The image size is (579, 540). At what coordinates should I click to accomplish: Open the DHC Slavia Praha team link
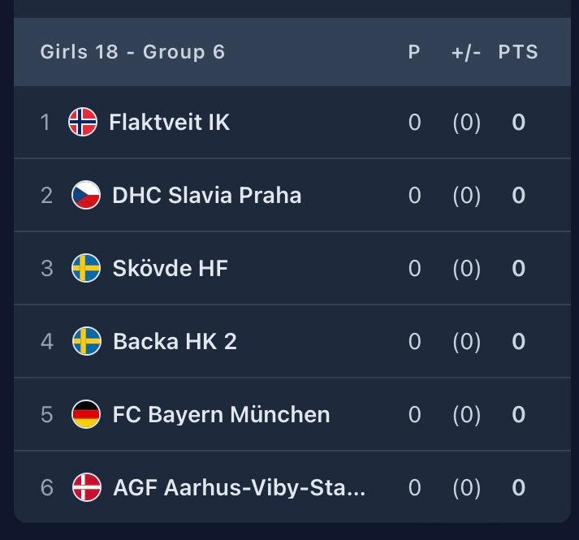206,195
